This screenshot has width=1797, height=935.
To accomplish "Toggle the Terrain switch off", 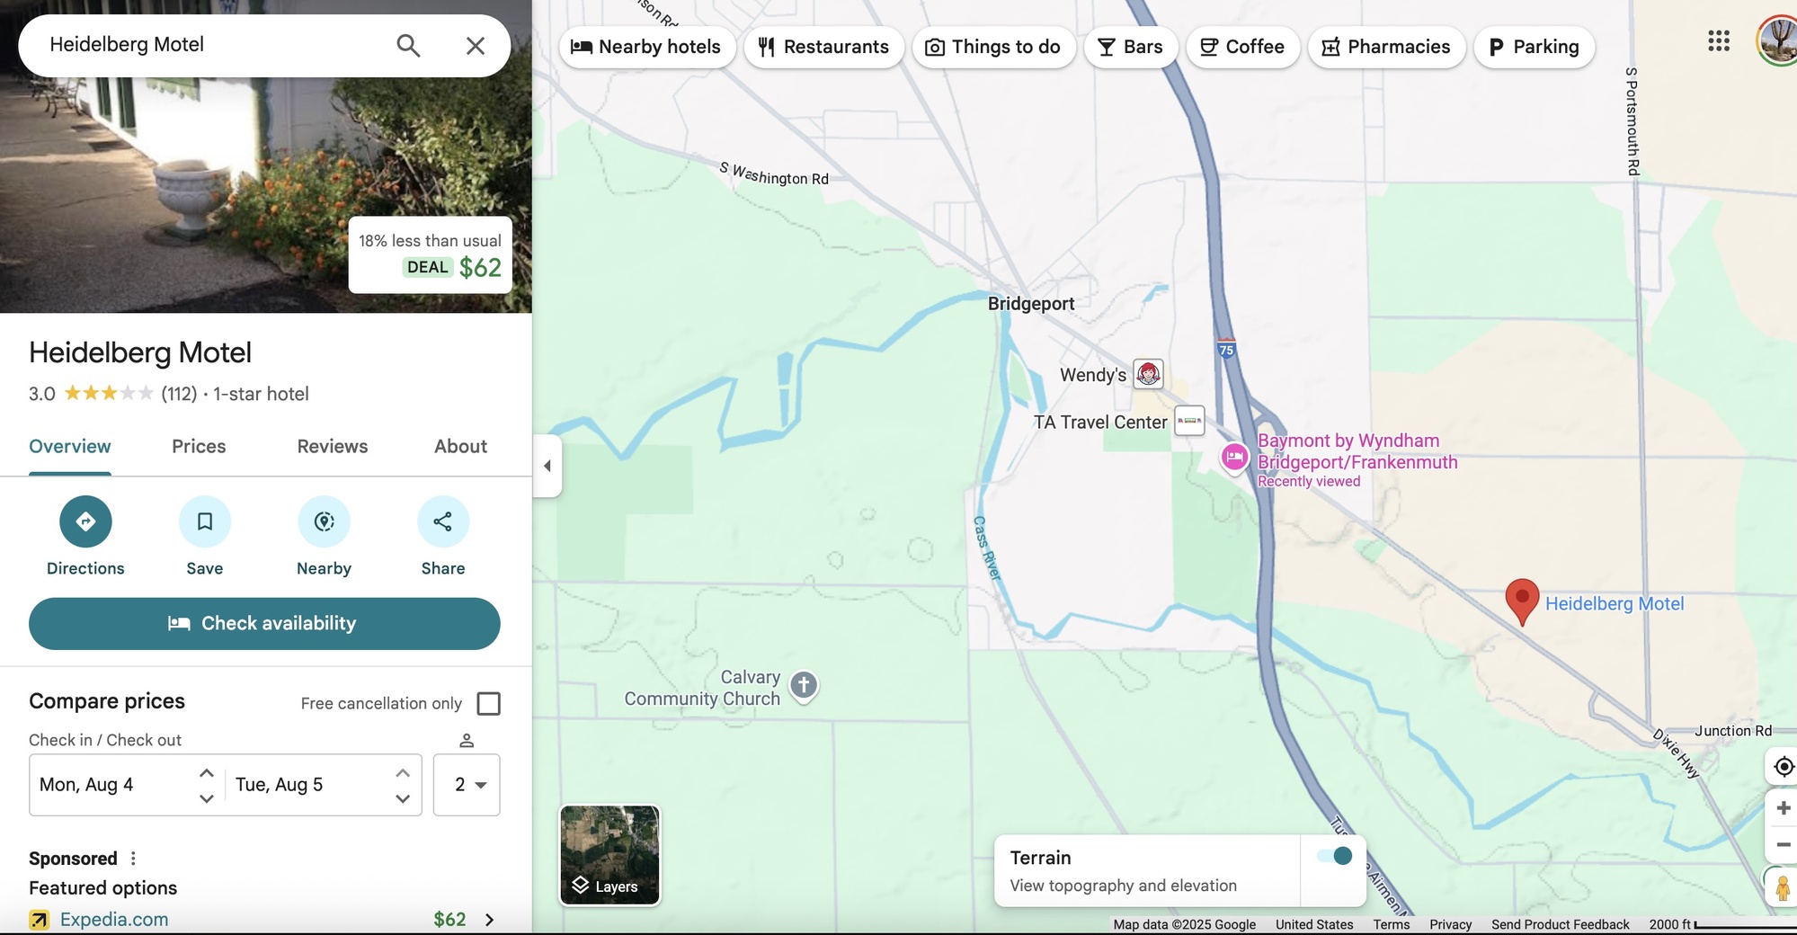I will [1335, 856].
